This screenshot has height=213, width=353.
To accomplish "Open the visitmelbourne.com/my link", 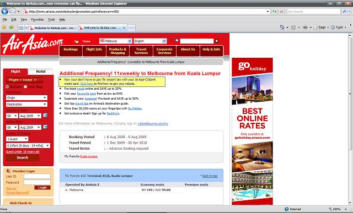I will pos(153,124).
